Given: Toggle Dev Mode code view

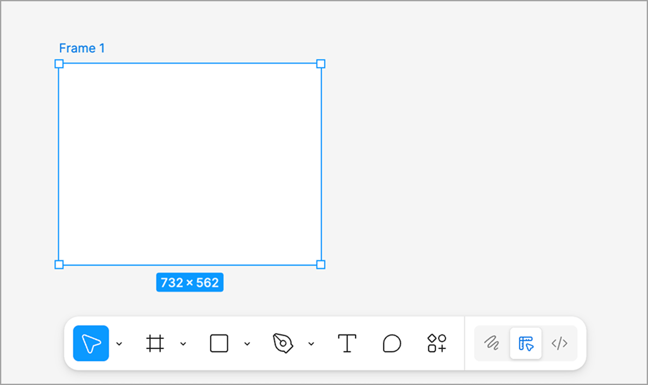Looking at the screenshot, I should [559, 343].
